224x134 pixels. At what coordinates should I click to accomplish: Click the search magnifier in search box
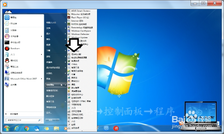point(39,120)
